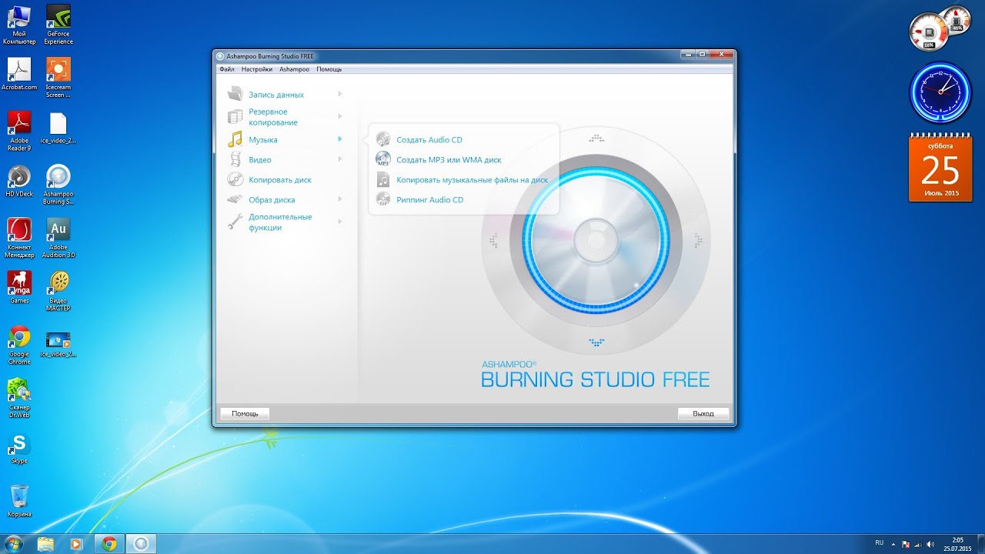Open Skype desktop icon

19,449
